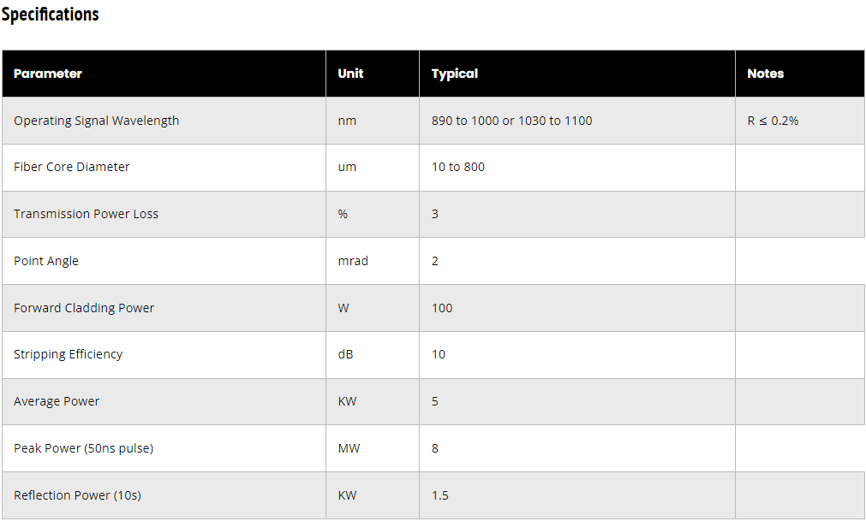Screen dimensions: 866x521
Task: Select the Operating Signal Wavelength cell
Action: click(x=97, y=121)
